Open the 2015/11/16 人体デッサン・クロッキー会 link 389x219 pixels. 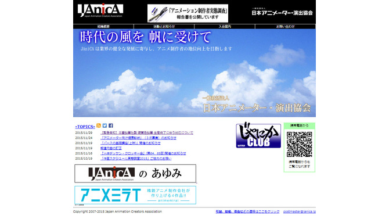143,153
